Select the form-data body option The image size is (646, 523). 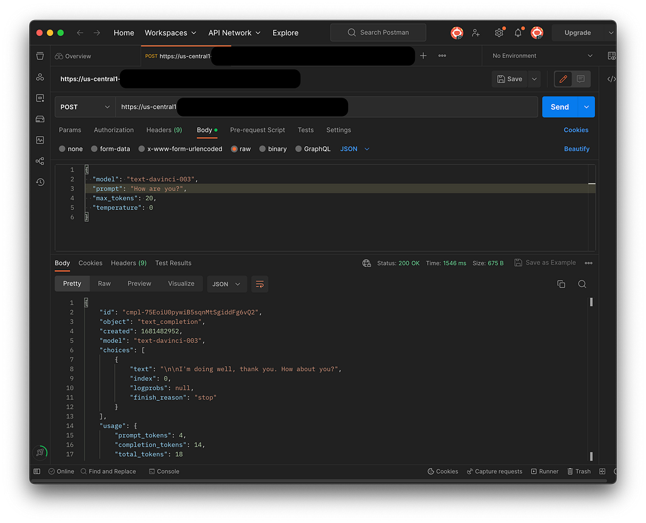click(95, 149)
